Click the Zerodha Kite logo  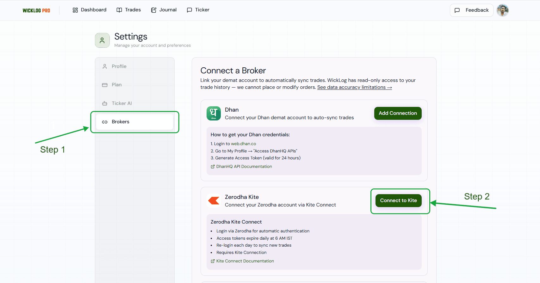[x=214, y=200]
